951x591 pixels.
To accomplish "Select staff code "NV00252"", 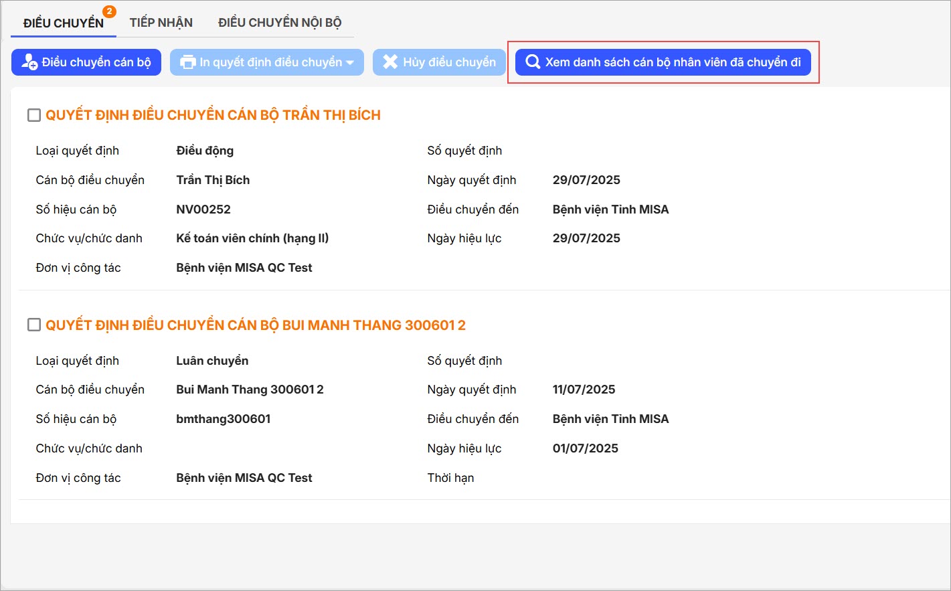I will 203,209.
